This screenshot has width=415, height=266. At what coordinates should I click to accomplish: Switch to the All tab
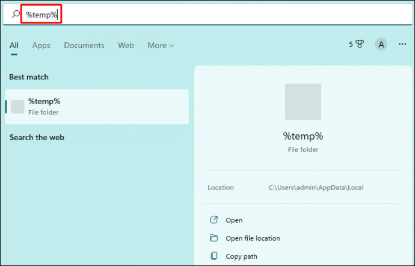[14, 45]
